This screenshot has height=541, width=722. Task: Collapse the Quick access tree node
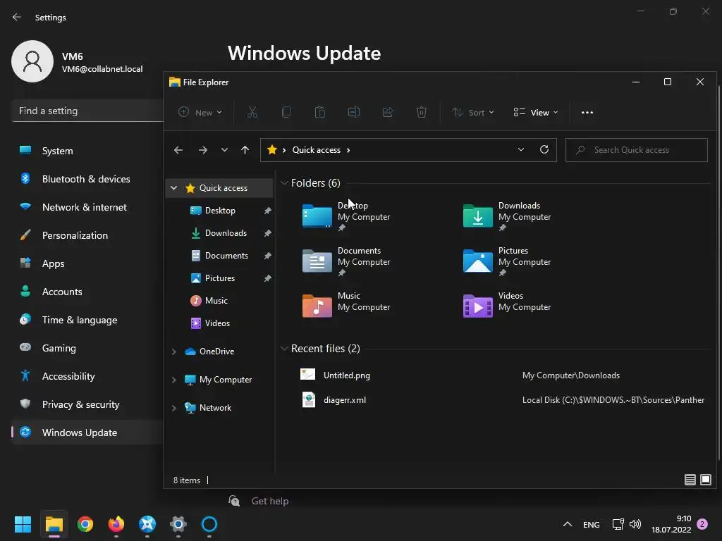[173, 187]
